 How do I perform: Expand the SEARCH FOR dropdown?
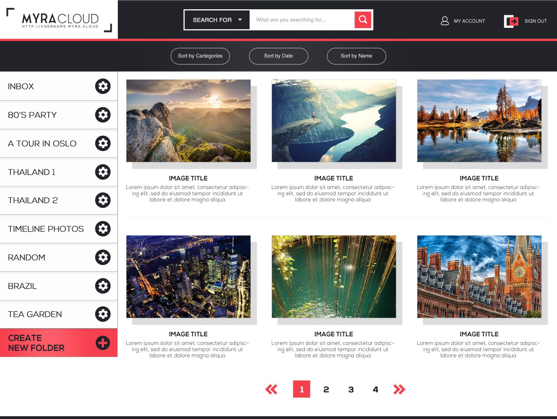[217, 20]
